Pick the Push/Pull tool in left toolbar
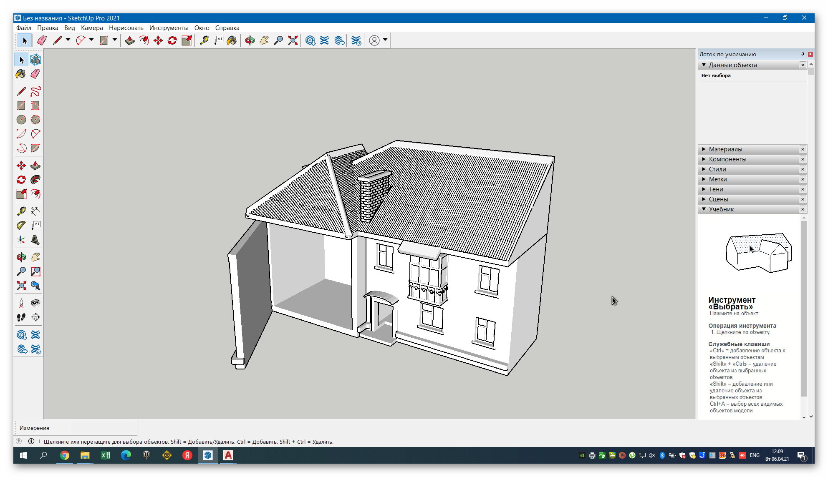 pyautogui.click(x=35, y=166)
